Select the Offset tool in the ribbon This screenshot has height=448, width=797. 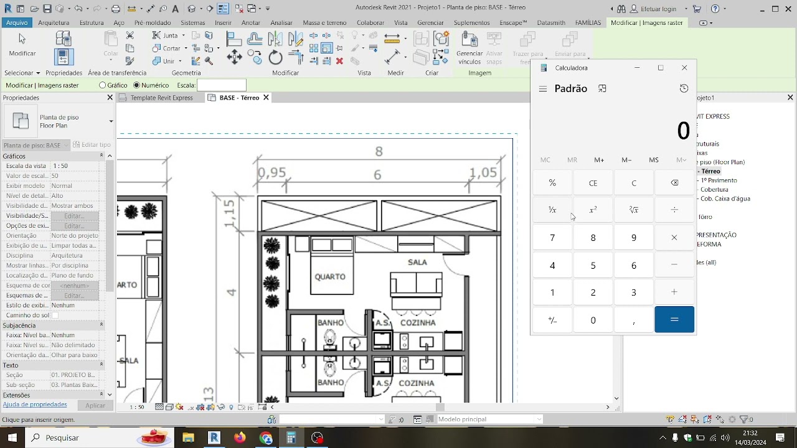click(x=255, y=39)
